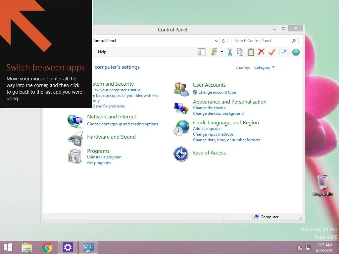Click the Search Control Panel field
Screen dimensions: 339x254
265,41
